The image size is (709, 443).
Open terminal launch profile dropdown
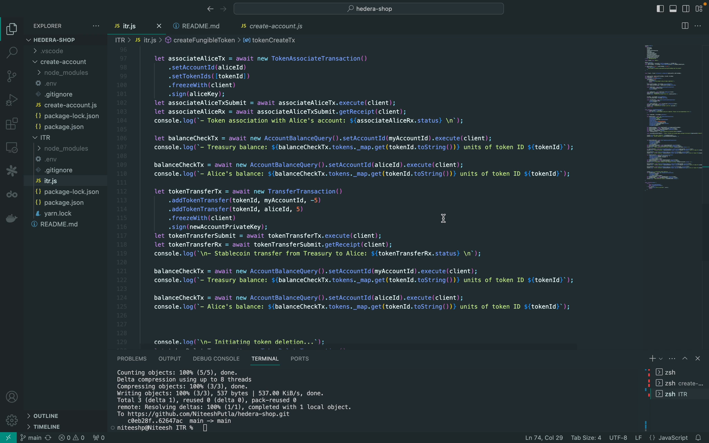661,359
